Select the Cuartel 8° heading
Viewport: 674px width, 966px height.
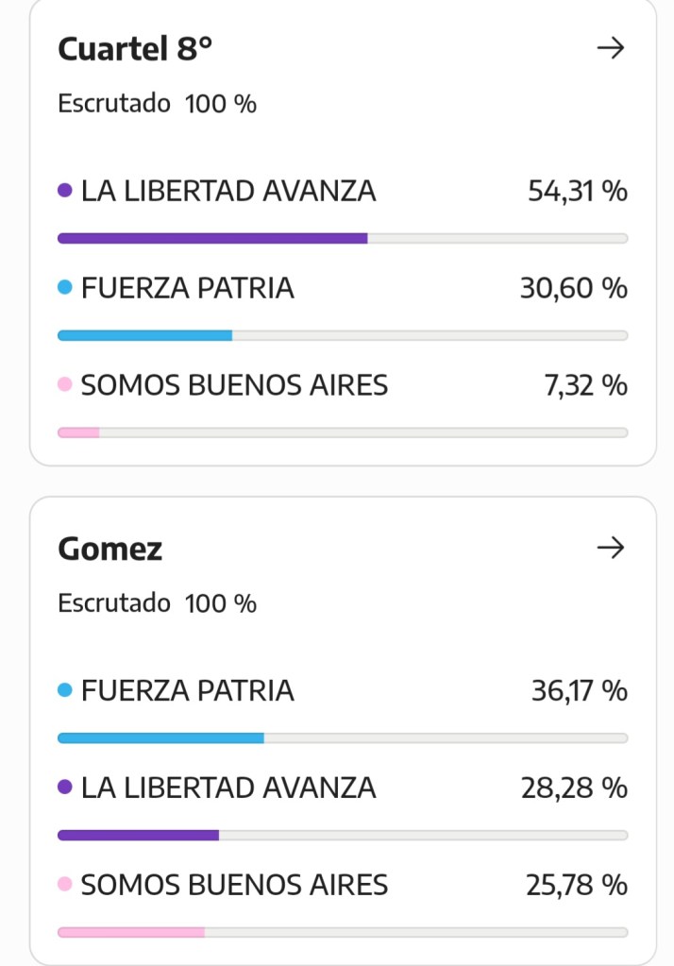coord(135,49)
